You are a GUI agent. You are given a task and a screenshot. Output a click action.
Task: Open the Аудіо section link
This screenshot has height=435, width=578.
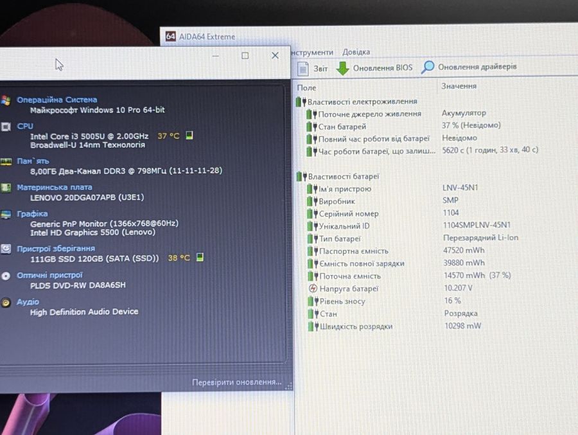point(28,302)
